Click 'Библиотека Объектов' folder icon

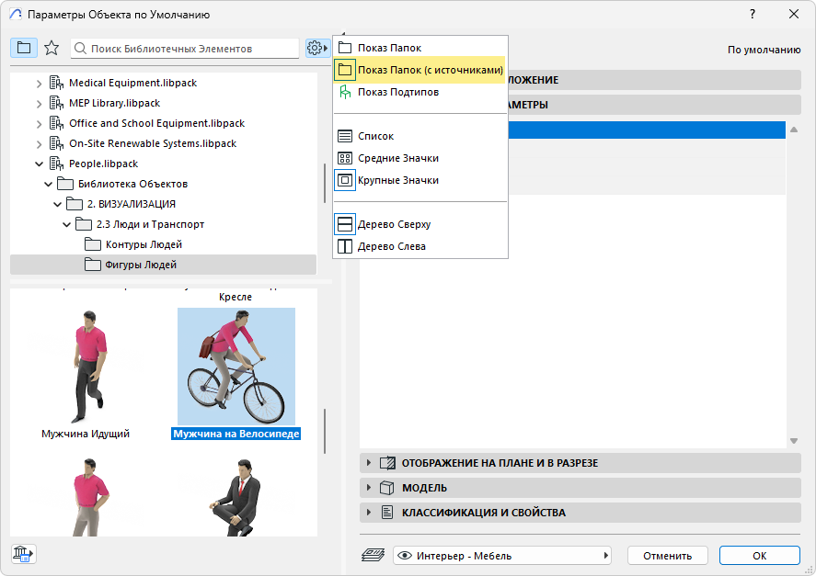pyautogui.click(x=65, y=184)
